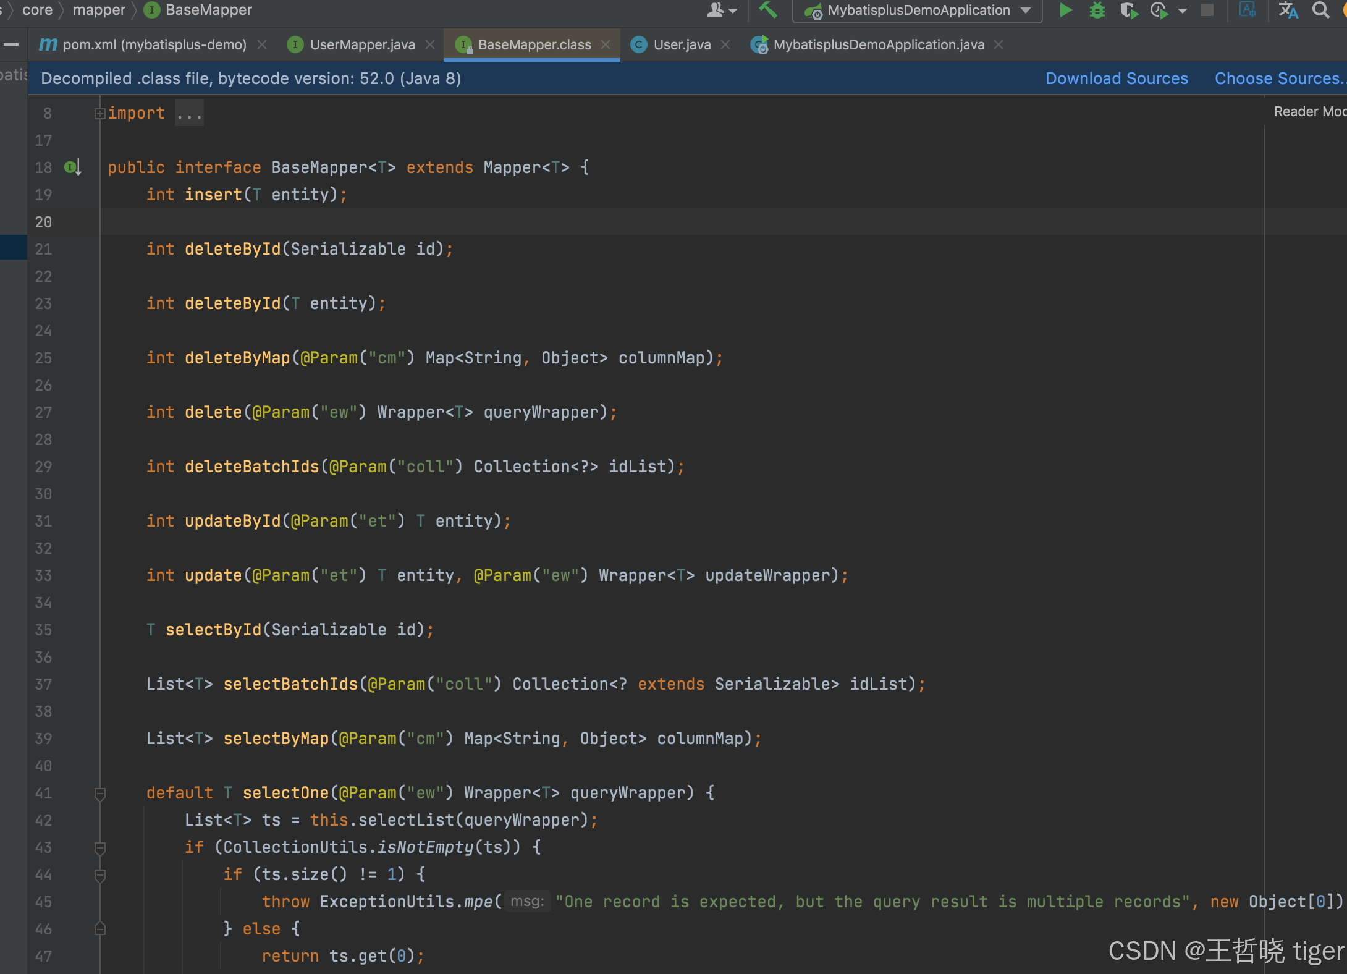
Task: Start debugging with the bug icon
Action: coord(1097,11)
